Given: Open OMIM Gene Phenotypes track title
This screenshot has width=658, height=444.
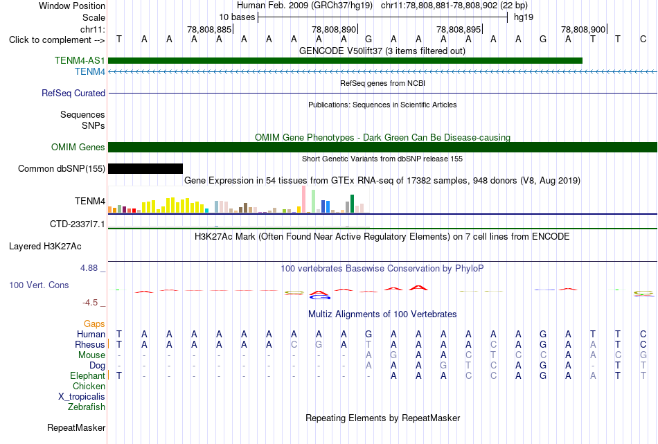Looking at the screenshot, I should (x=382, y=138).
